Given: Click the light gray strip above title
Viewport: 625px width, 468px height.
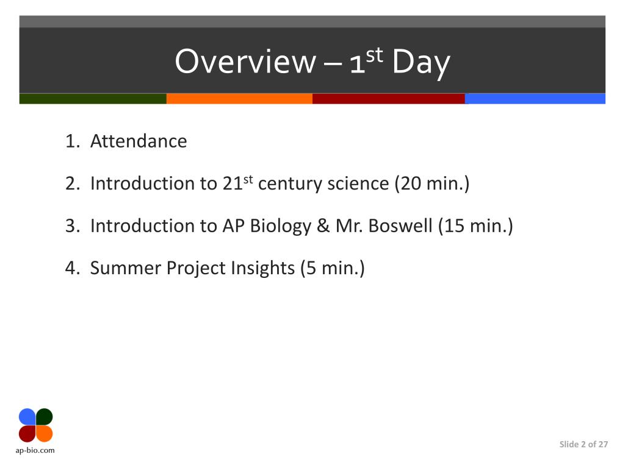Looking at the screenshot, I should [312, 21].
